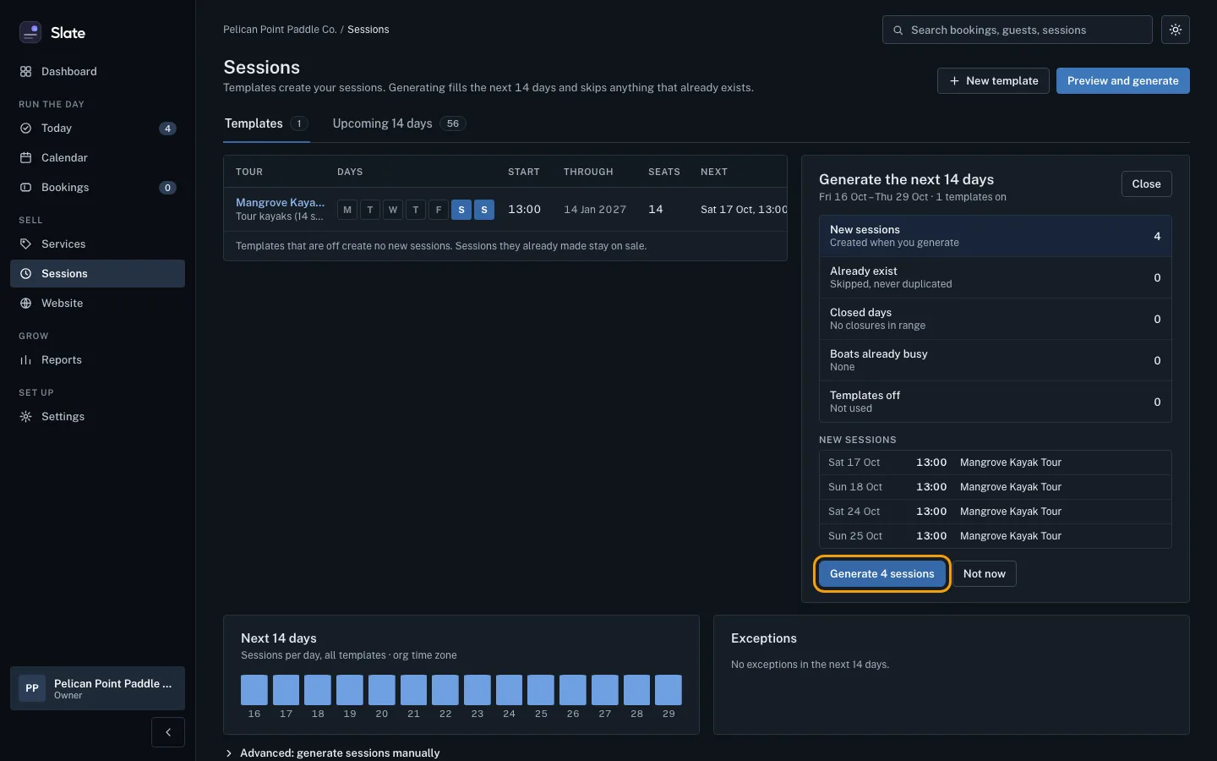Screen dimensions: 1217x761
Task: Click Preview and generate
Action: (x=1122, y=81)
